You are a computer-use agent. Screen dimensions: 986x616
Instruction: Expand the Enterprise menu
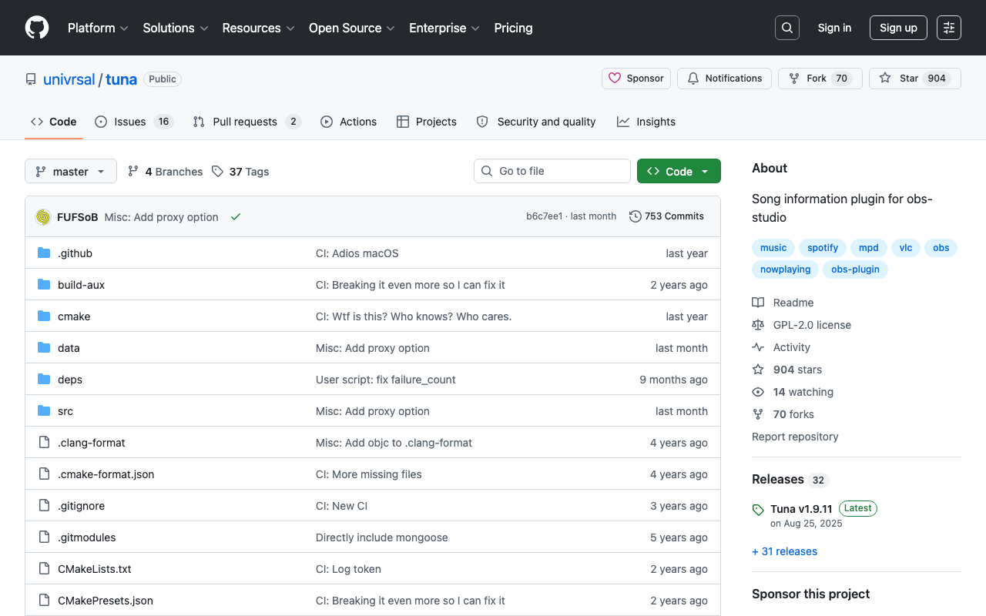tap(444, 28)
